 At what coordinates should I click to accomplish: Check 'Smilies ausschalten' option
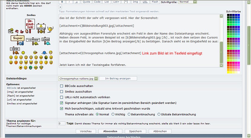(x=61, y=91)
